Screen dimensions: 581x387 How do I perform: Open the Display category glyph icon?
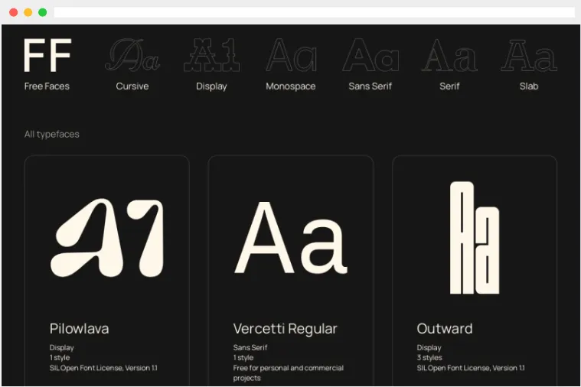click(x=211, y=55)
